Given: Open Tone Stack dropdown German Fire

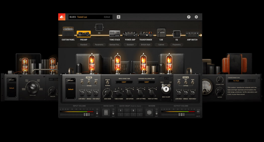Looking at the screenshot, I should pos(115,45).
